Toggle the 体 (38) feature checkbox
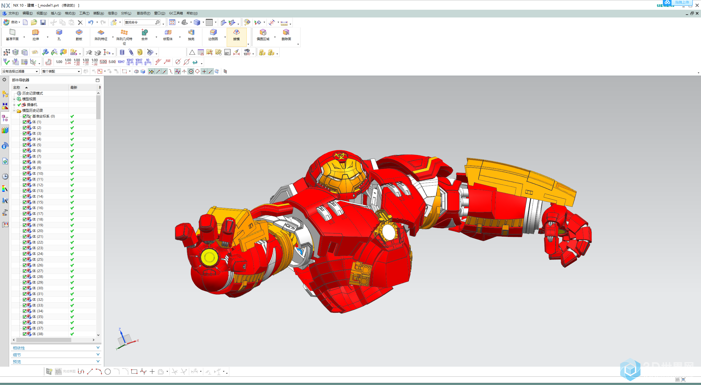The image size is (701, 385). 25,334
